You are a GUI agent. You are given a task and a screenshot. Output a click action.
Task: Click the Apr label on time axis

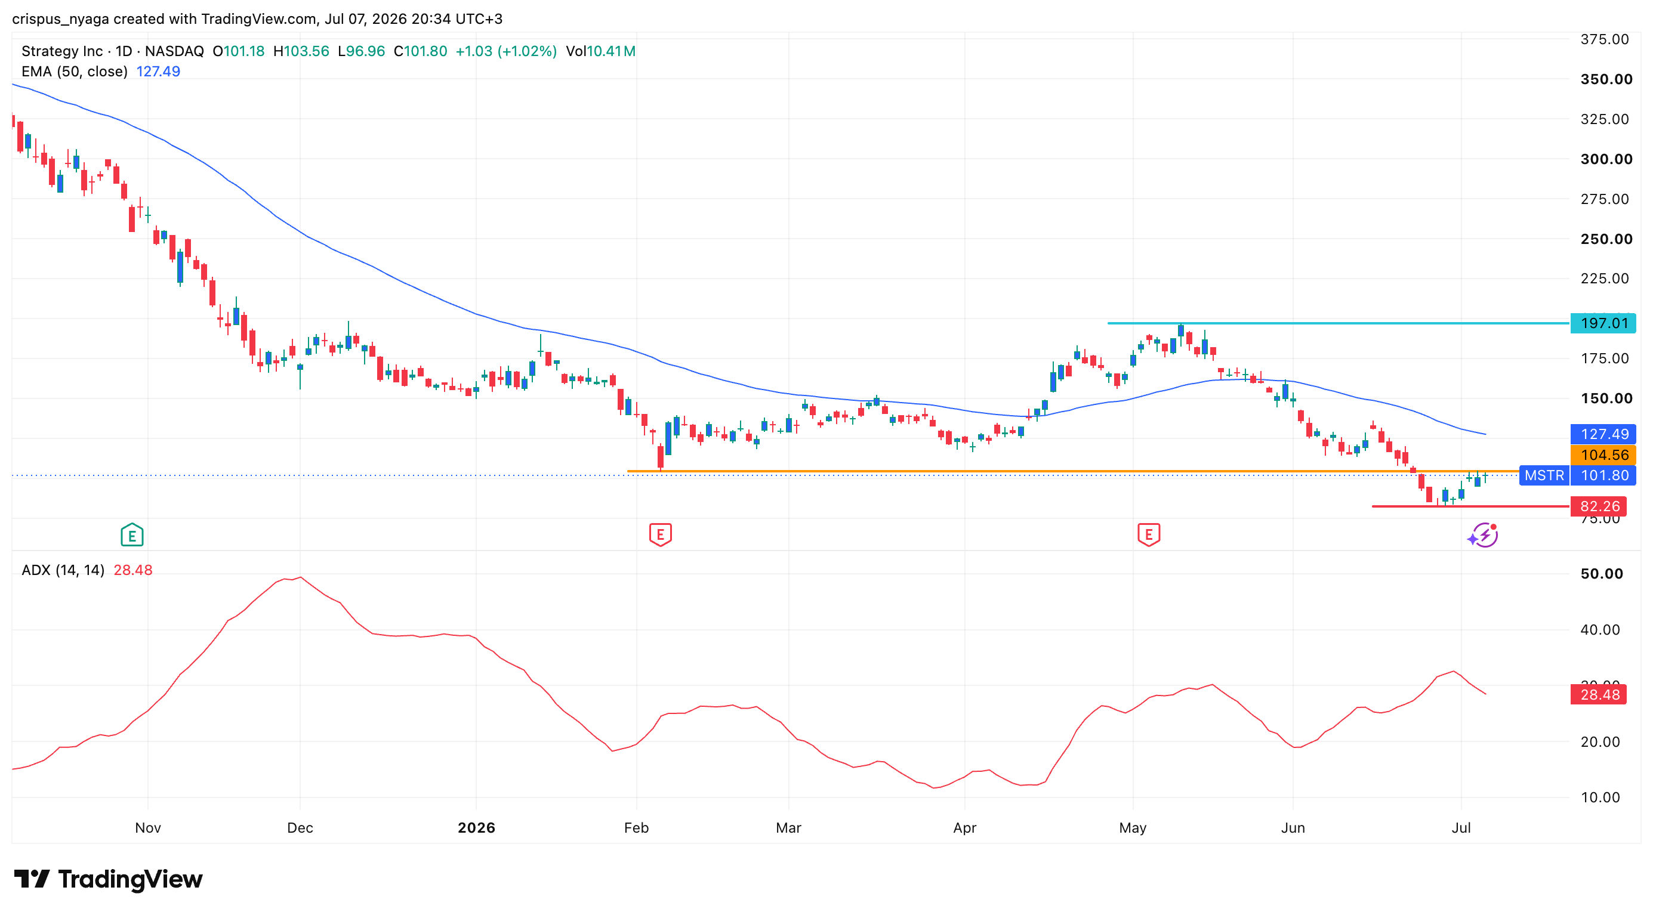coord(964,828)
